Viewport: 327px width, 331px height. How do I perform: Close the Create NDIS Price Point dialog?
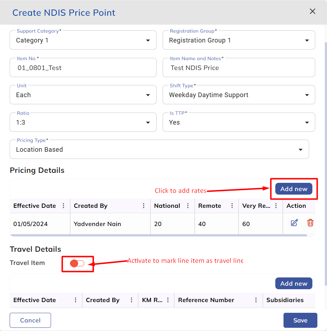[312, 11]
